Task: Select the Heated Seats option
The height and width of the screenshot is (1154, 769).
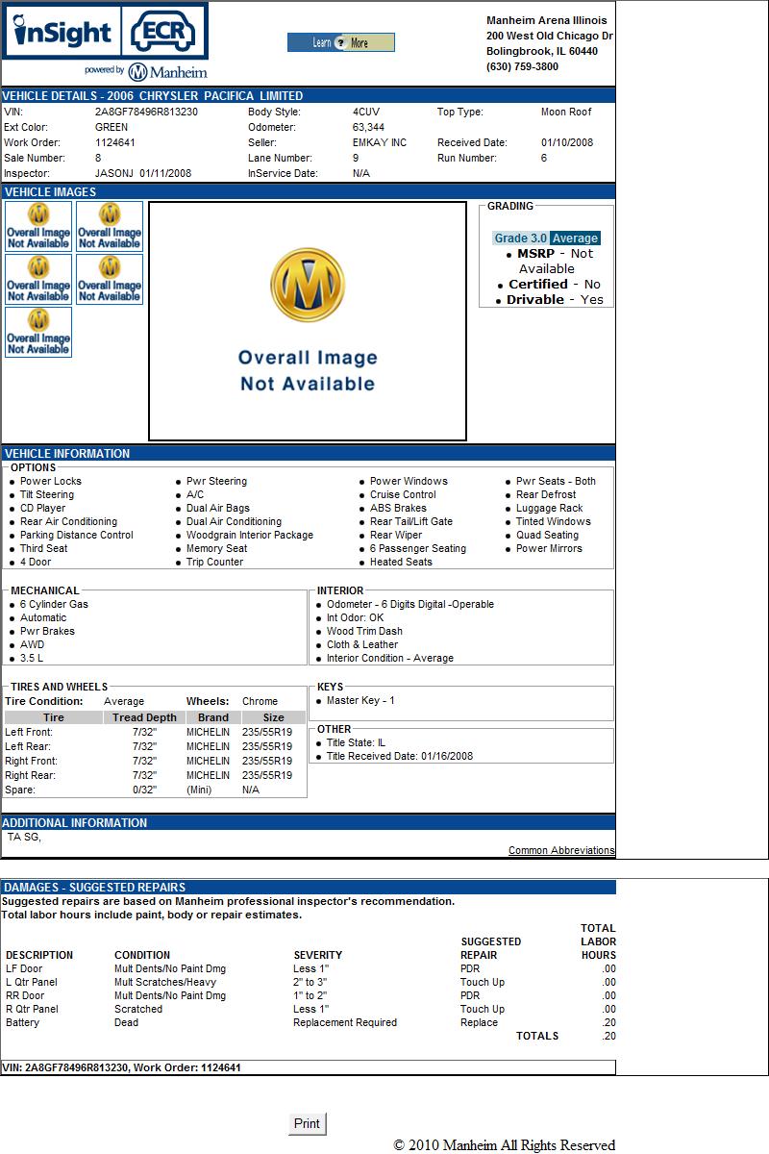Action: tap(401, 562)
